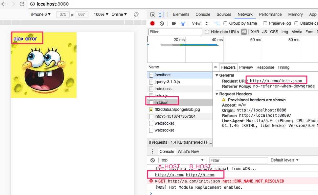The height and width of the screenshot is (195, 318).
Task: Select the info?t=1513747357304 request
Action: tap(180, 116)
